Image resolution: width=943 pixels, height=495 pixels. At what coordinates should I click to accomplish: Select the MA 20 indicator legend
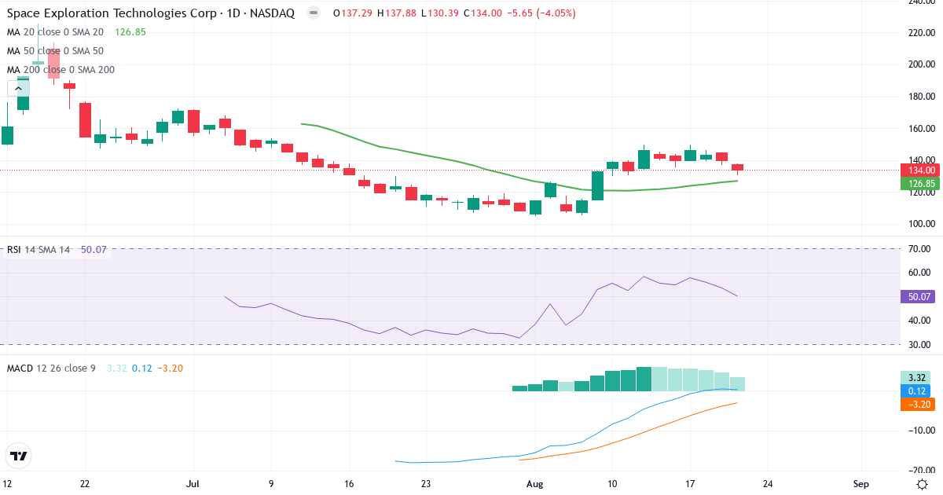[x=55, y=32]
